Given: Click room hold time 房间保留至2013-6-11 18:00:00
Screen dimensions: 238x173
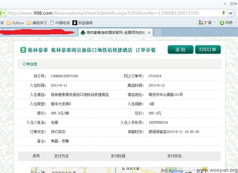Looking at the screenshot, I should (174, 132).
